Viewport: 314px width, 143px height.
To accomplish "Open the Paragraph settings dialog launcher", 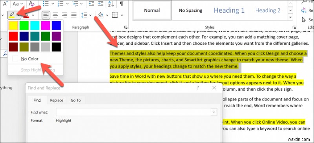I will click(x=126, y=27).
